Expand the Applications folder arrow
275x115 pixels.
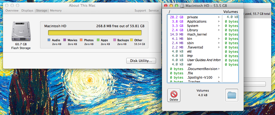click(x=219, y=21)
